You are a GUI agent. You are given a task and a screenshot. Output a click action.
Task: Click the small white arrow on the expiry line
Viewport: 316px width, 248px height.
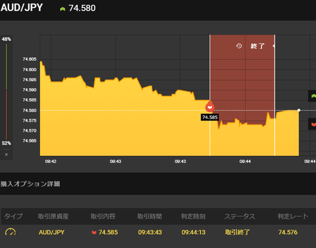[274, 46]
